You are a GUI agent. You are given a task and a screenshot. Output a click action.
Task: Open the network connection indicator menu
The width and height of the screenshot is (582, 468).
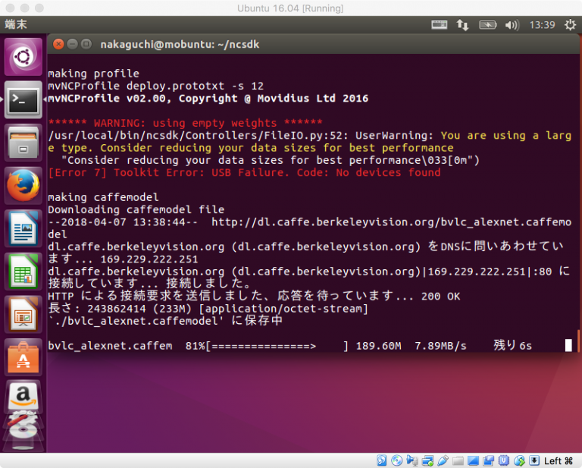click(x=462, y=25)
